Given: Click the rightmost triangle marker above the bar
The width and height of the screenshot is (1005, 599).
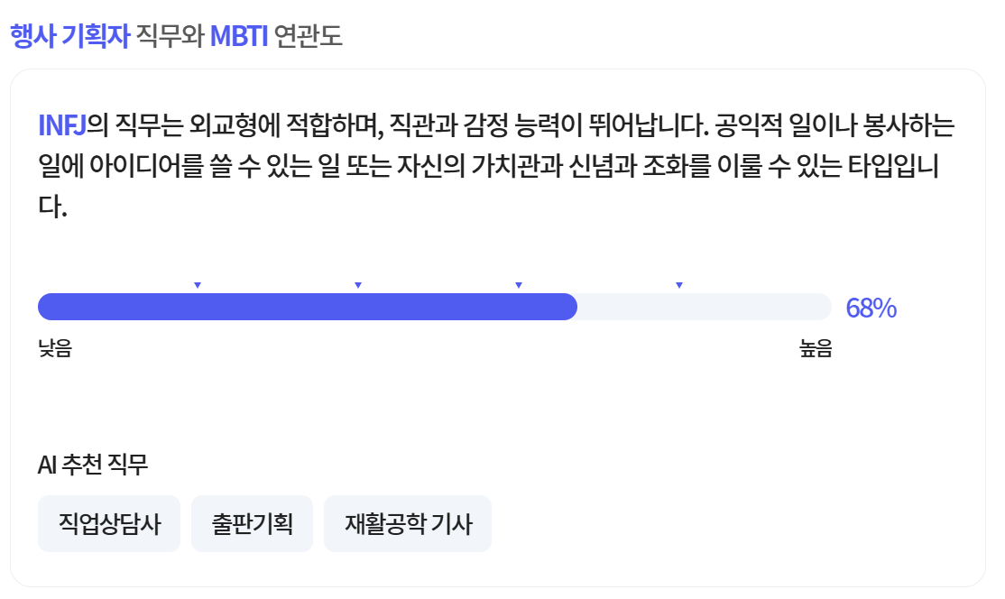Looking at the screenshot, I should [679, 285].
